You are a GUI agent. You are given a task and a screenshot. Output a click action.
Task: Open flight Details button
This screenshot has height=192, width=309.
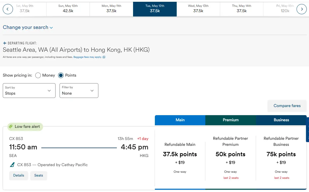[19, 176]
